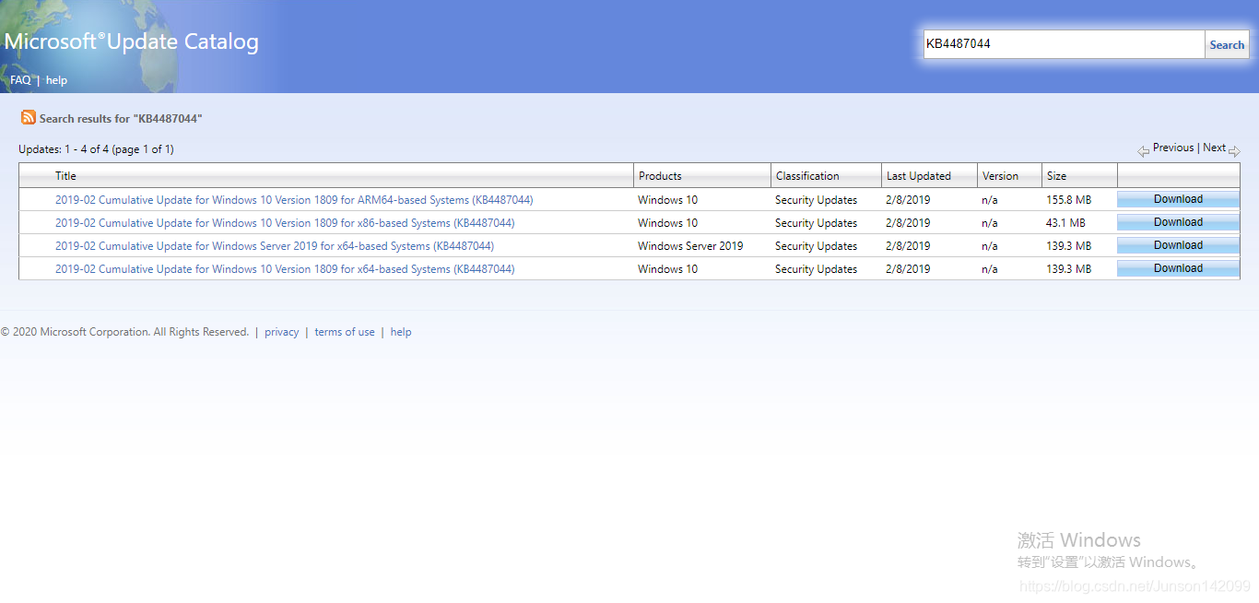This screenshot has height=603, width=1259.
Task: Open the Windows Server 2019 x64 update link
Action: pyautogui.click(x=275, y=246)
